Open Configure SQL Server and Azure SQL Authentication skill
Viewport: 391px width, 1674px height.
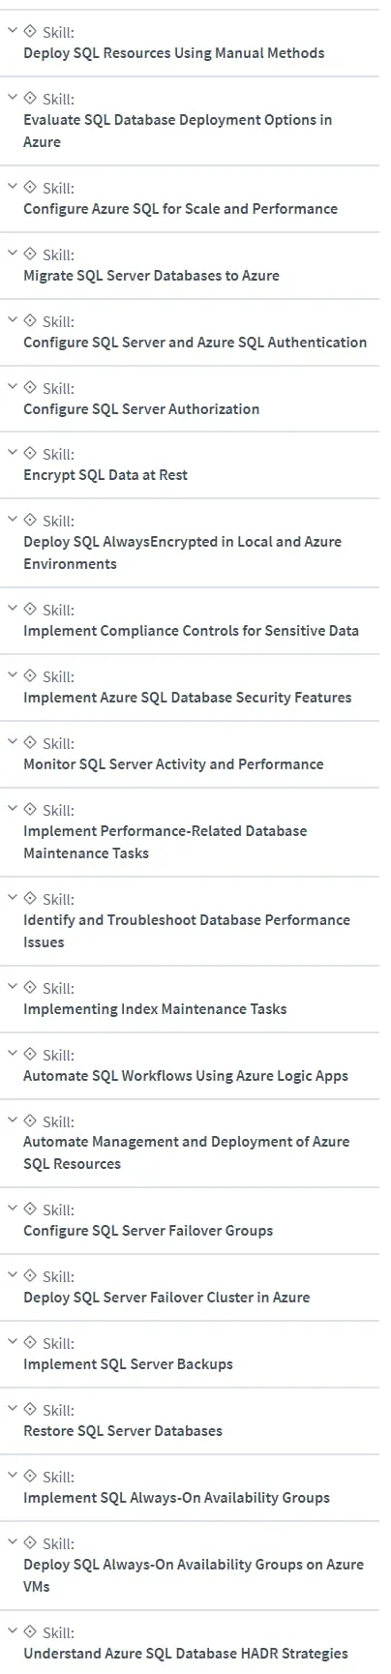[x=195, y=343]
